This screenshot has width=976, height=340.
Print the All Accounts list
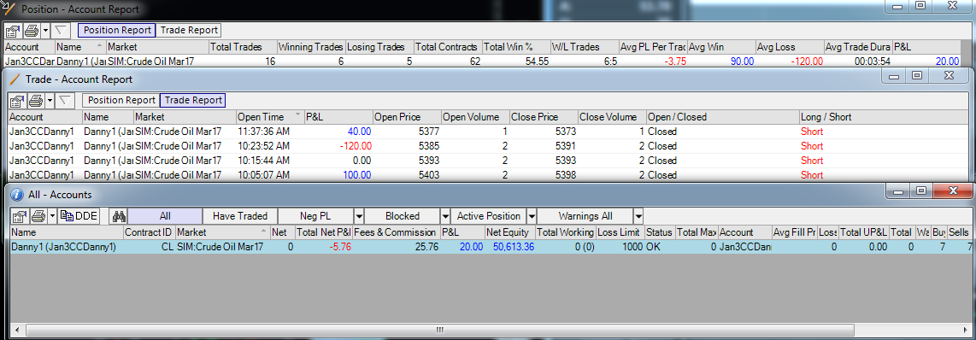(x=38, y=216)
